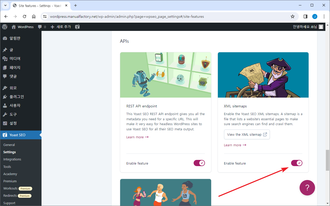Go to Yoast Premium submenu

10,181
